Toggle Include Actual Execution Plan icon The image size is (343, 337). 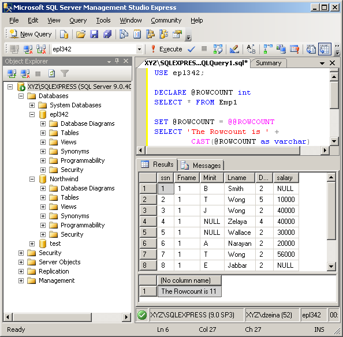[x=268, y=49]
